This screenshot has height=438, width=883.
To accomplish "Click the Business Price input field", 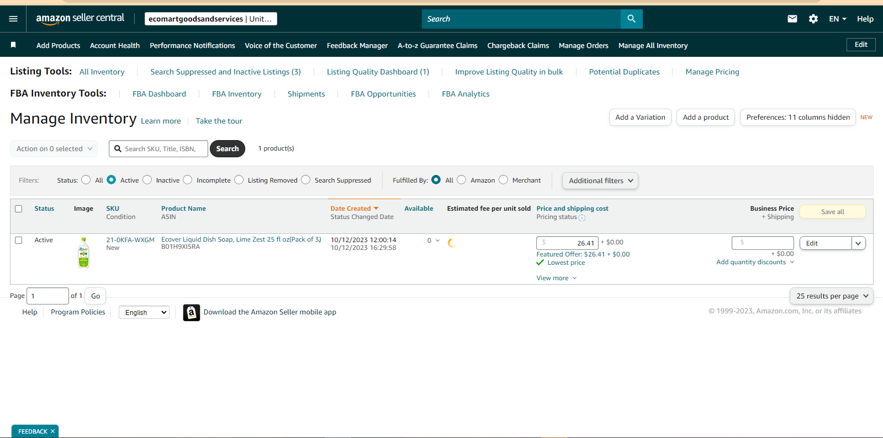I will [763, 243].
